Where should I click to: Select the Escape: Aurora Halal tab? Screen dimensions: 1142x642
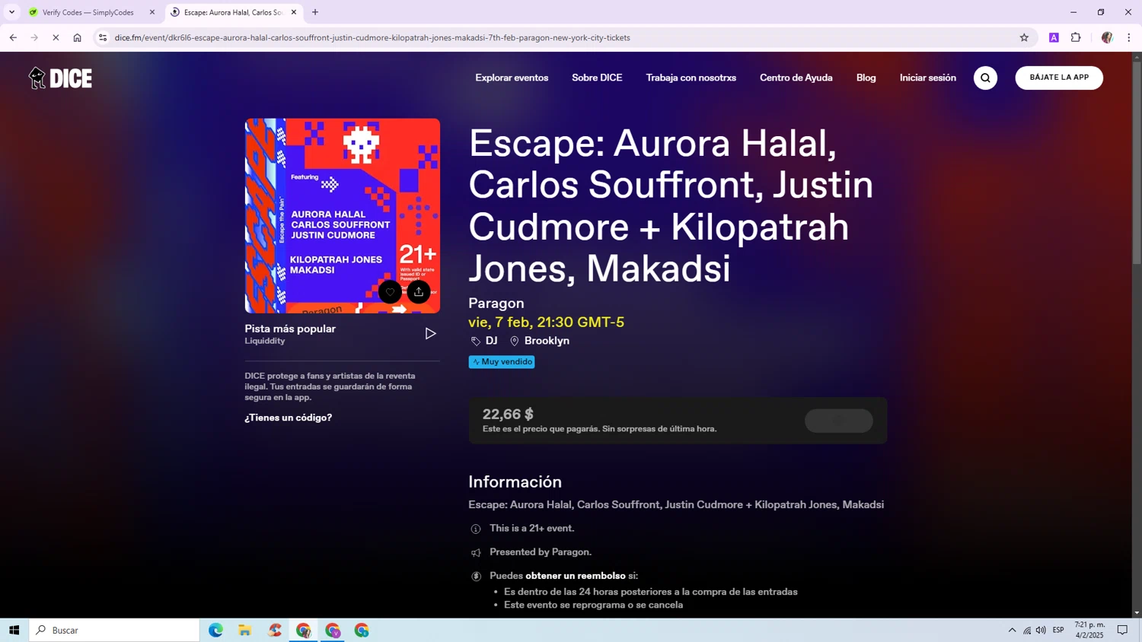coord(233,12)
